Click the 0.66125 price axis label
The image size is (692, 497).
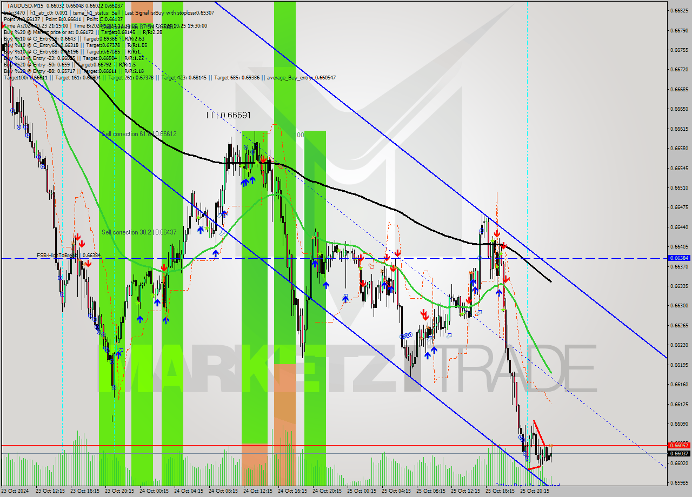[x=680, y=404]
